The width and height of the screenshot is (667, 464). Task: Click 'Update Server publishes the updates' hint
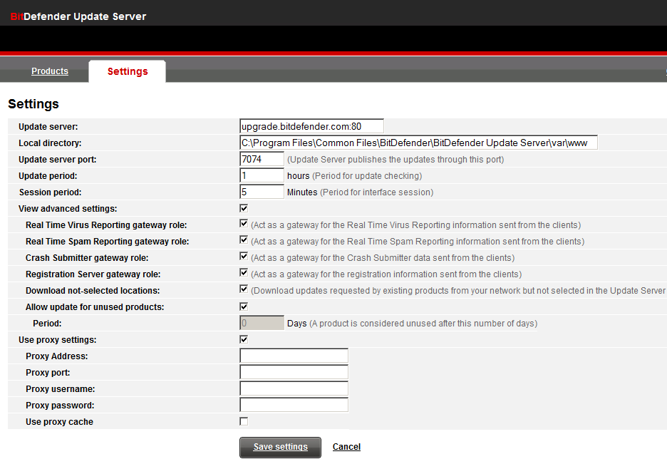pos(395,160)
